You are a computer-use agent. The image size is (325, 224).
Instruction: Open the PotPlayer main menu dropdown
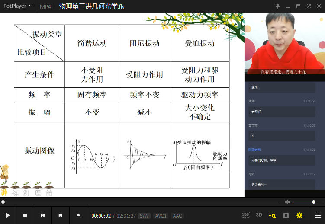[18, 6]
